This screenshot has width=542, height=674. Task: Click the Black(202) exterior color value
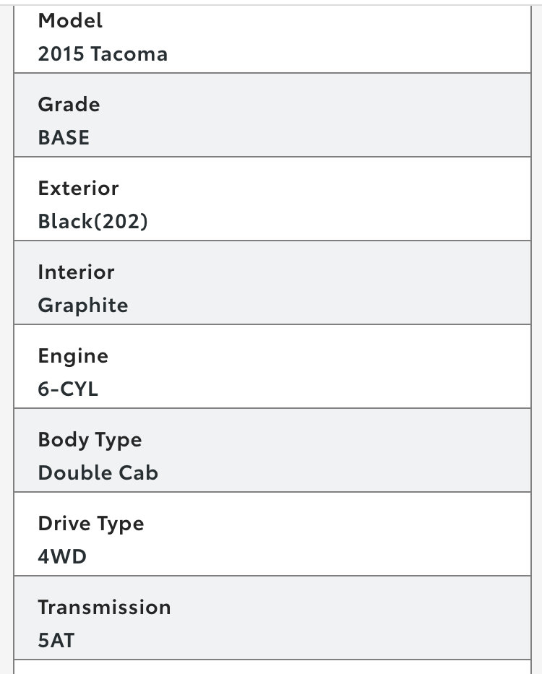coord(93,221)
